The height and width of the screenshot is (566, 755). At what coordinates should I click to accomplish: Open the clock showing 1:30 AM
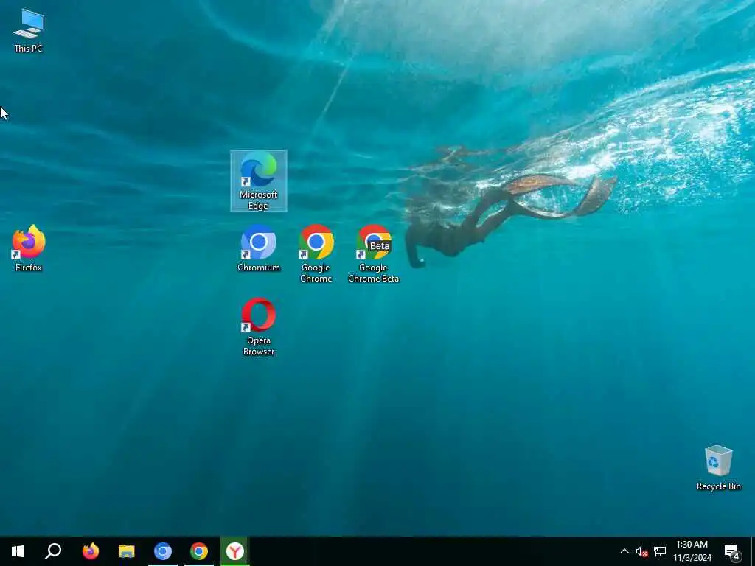click(x=692, y=551)
